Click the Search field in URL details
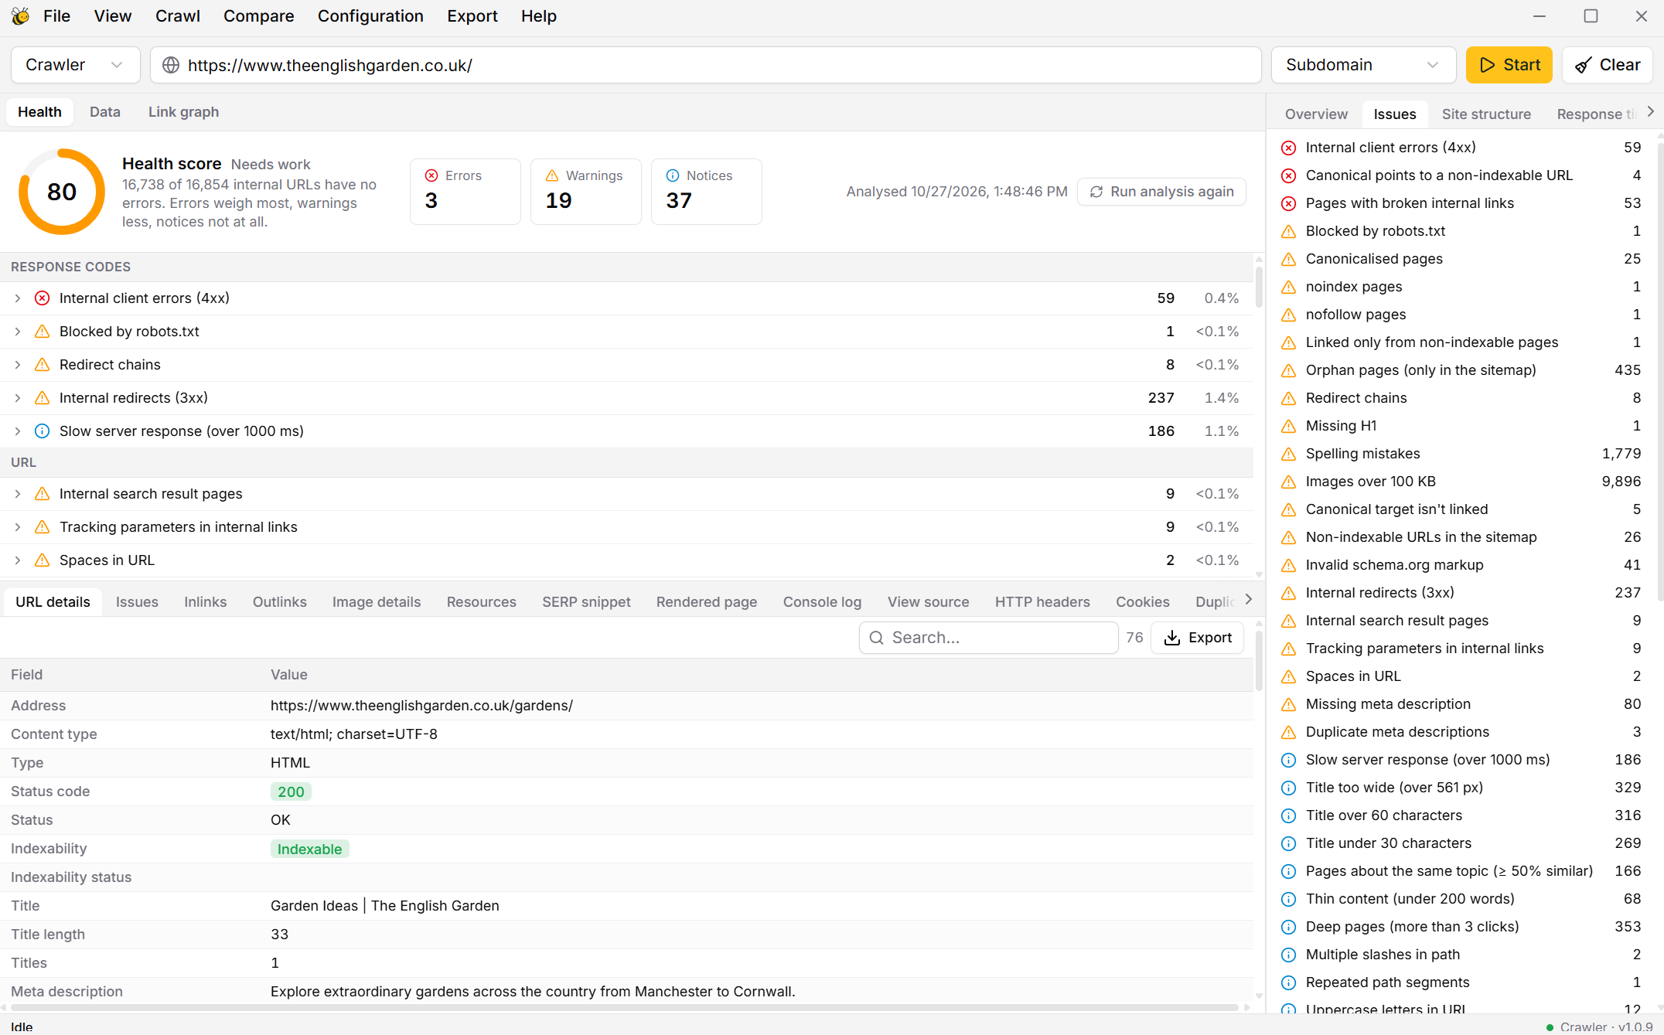 (988, 638)
